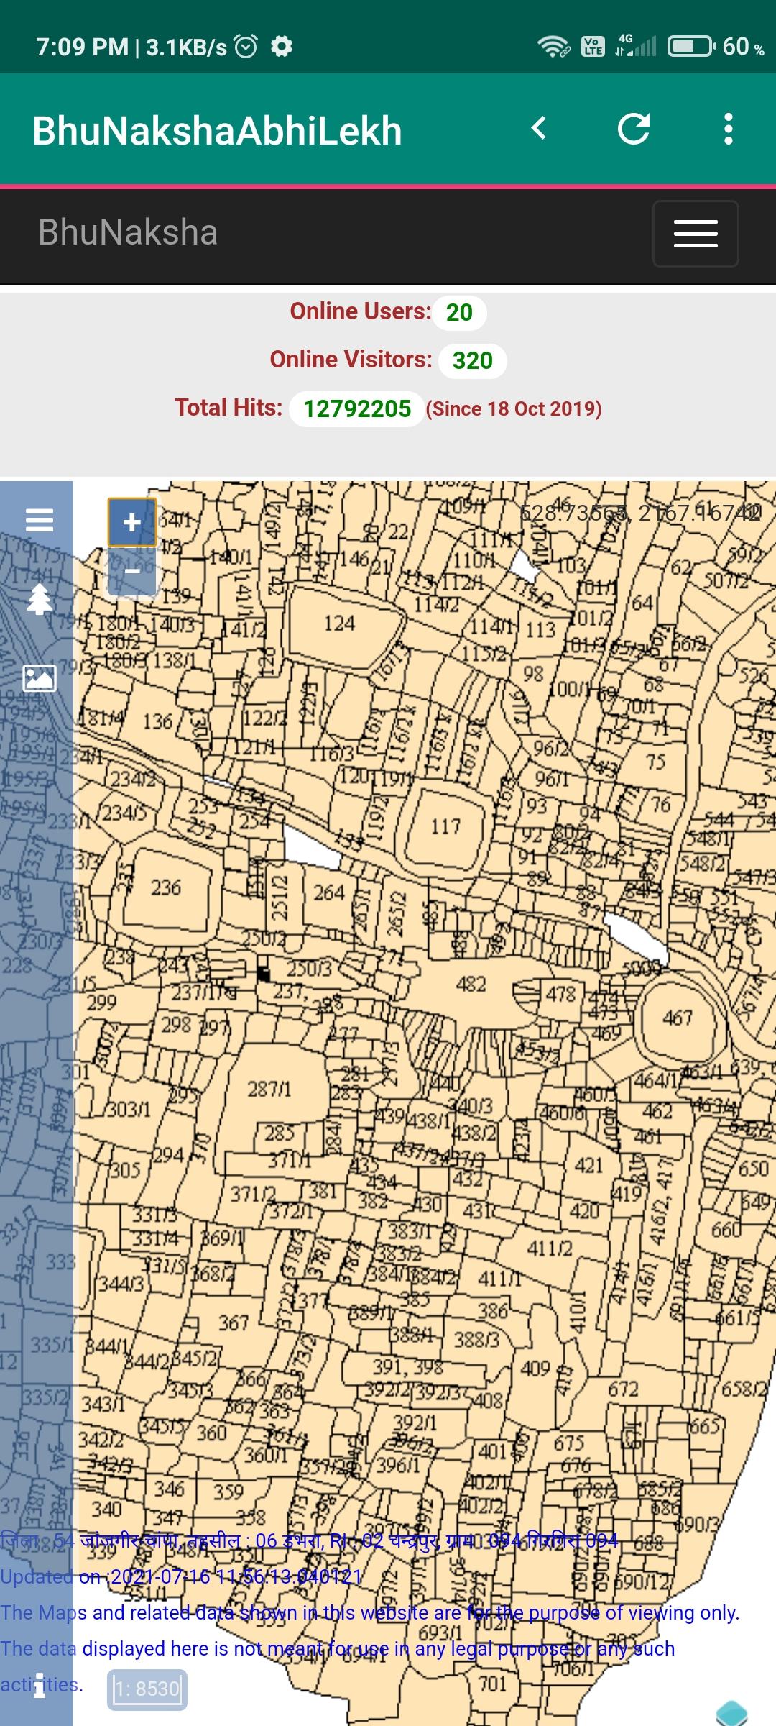Click the Wi-Fi status bar icon

[554, 47]
